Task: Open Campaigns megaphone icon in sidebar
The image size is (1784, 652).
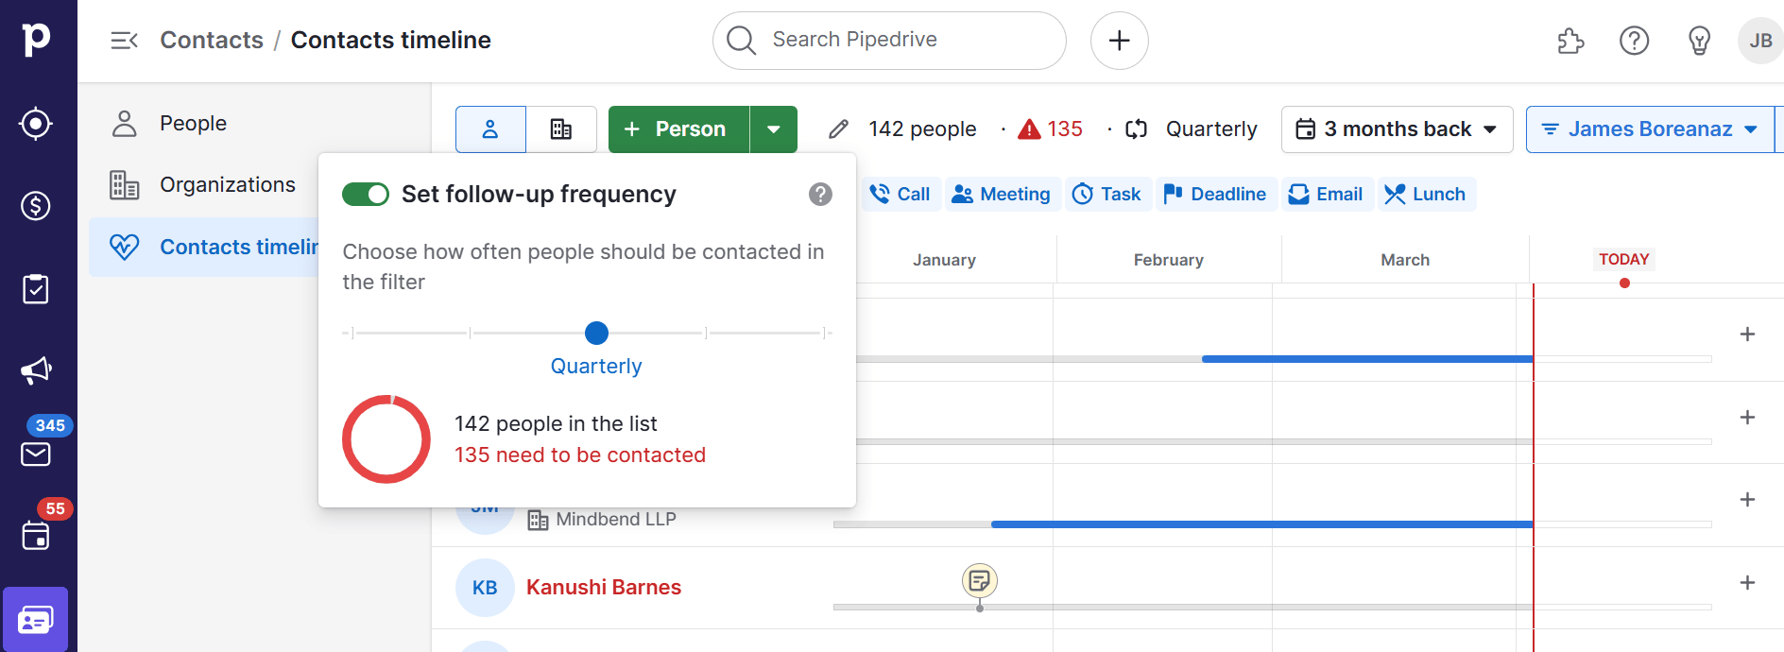Action: tap(36, 370)
